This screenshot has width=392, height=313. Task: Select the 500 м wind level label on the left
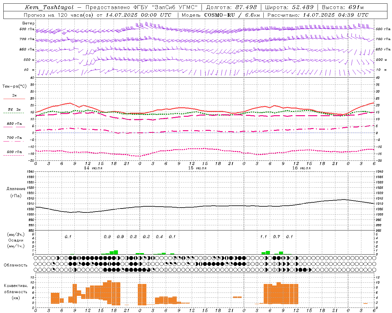(29, 60)
